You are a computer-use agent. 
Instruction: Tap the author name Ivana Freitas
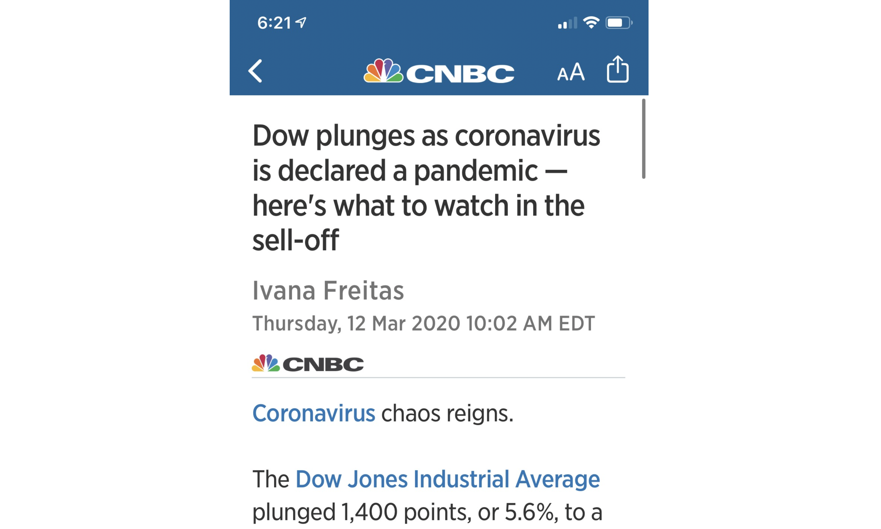(328, 290)
